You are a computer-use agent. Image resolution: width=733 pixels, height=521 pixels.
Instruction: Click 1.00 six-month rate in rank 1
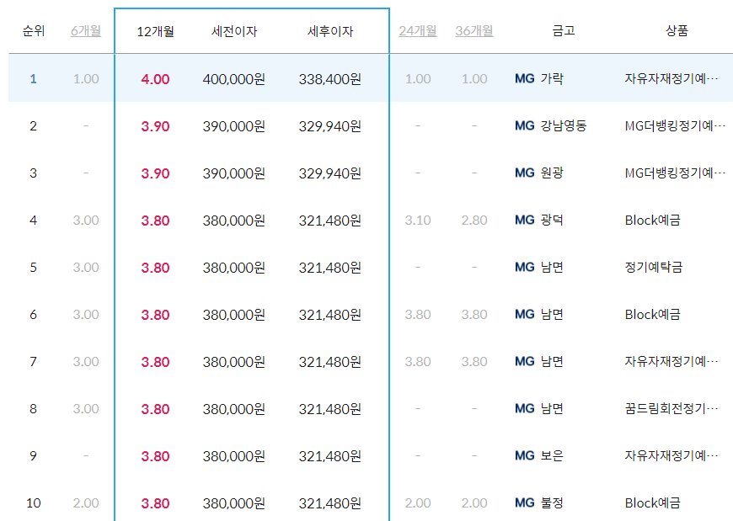86,78
